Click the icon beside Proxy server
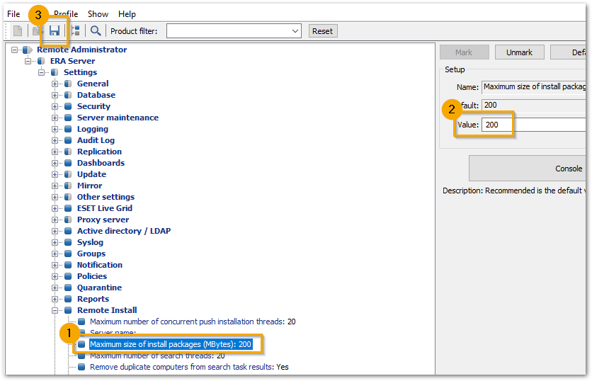Viewport: 592px width, 381px height. [69, 220]
